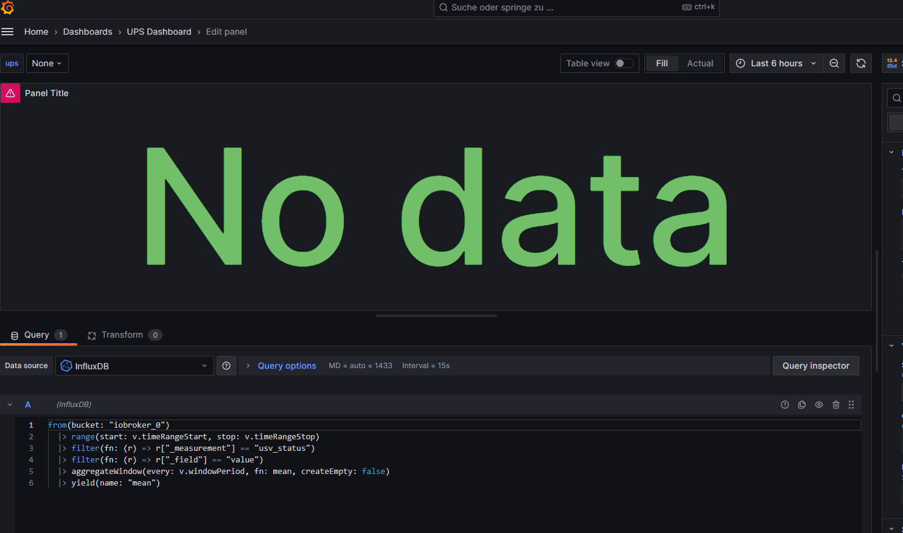Open the Query inspector
Viewport: 903px width, 533px height.
point(815,366)
